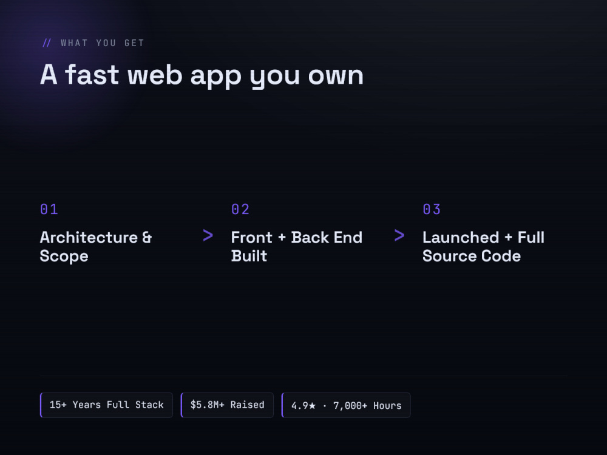
Task: Click the heading 'A fast web app you own'
Action: coord(202,75)
